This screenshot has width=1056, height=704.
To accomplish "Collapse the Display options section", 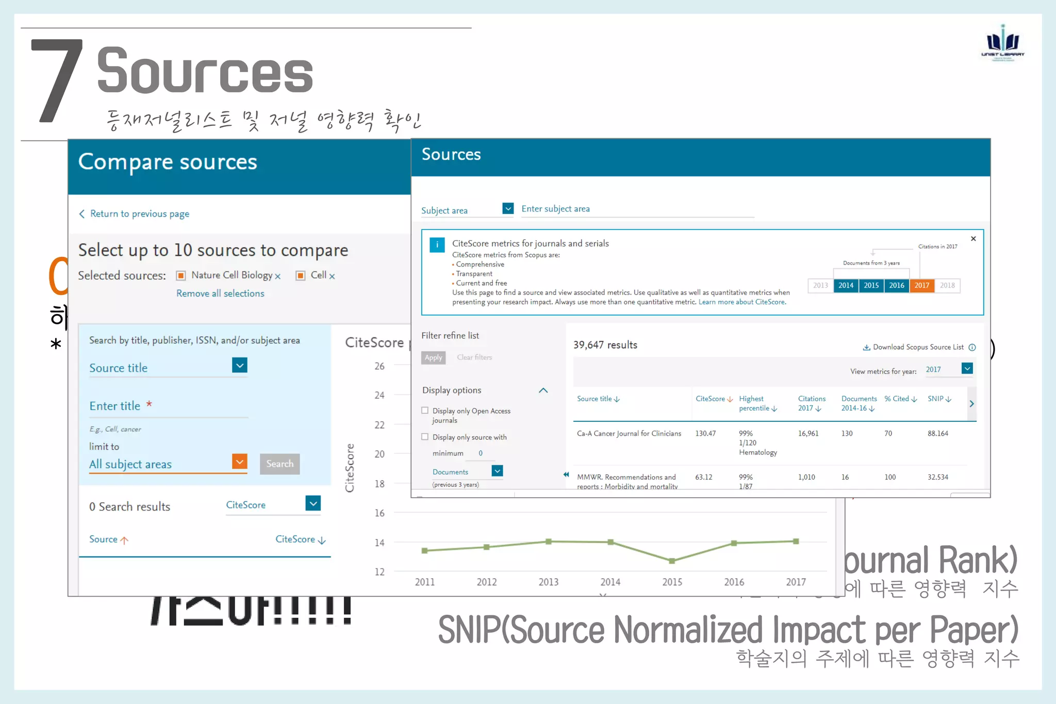I will pos(543,390).
